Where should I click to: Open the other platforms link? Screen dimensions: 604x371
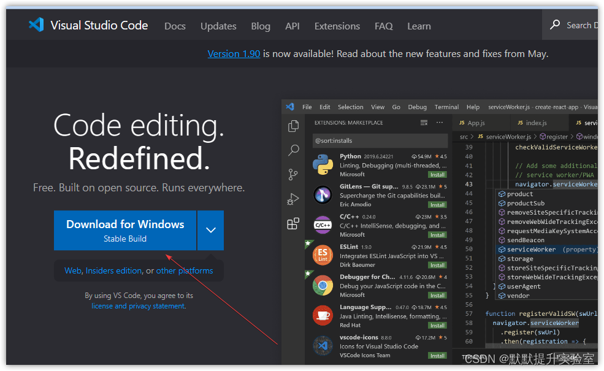pos(185,270)
